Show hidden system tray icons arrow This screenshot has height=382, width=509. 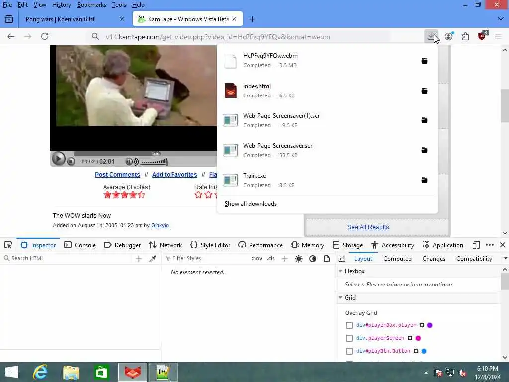point(426,373)
